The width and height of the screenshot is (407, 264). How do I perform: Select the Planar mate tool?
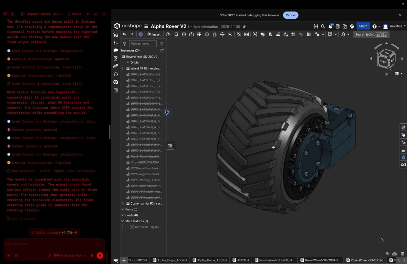click(199, 34)
